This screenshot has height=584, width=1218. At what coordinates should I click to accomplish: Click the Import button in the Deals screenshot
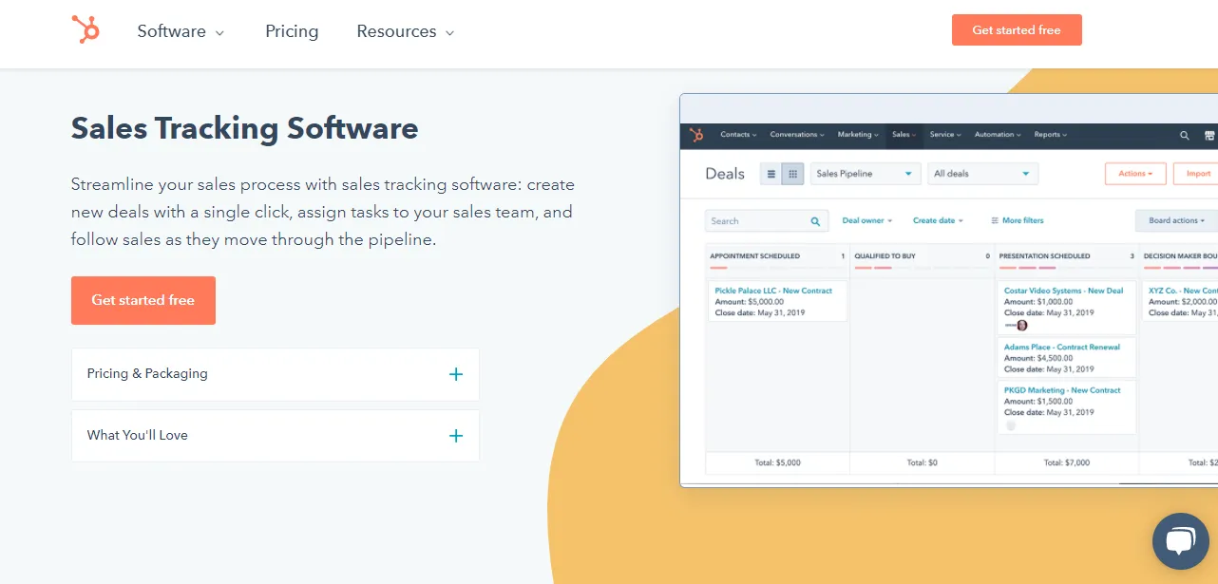[1196, 174]
